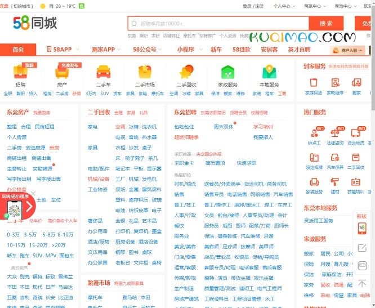Open the 二手车 car icon

coord(103,72)
